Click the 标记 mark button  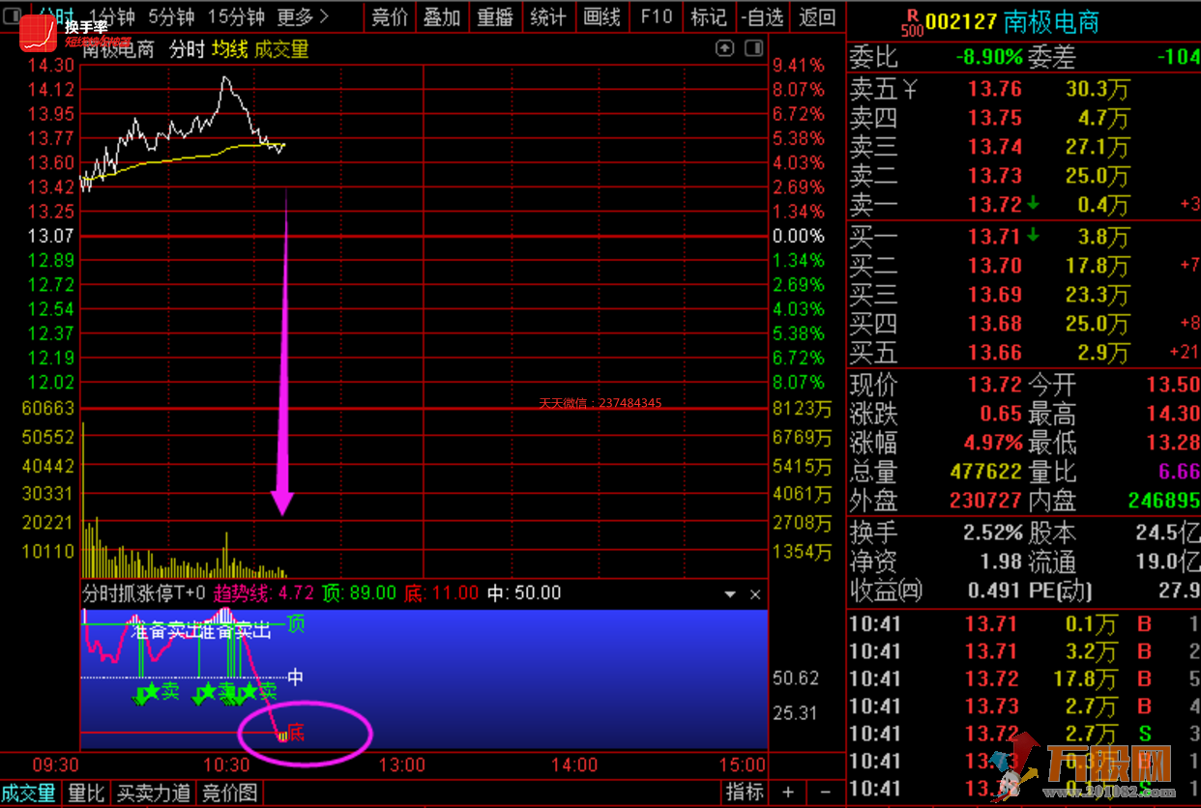point(708,16)
